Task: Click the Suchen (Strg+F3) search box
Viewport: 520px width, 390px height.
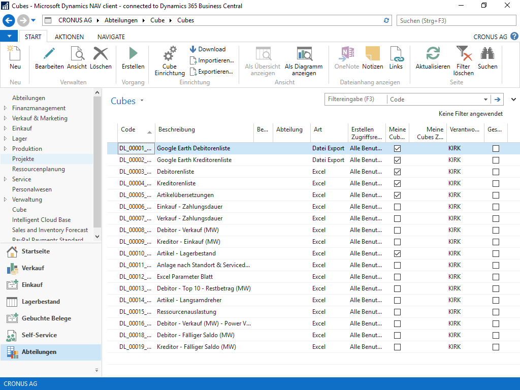Action: coord(457,20)
